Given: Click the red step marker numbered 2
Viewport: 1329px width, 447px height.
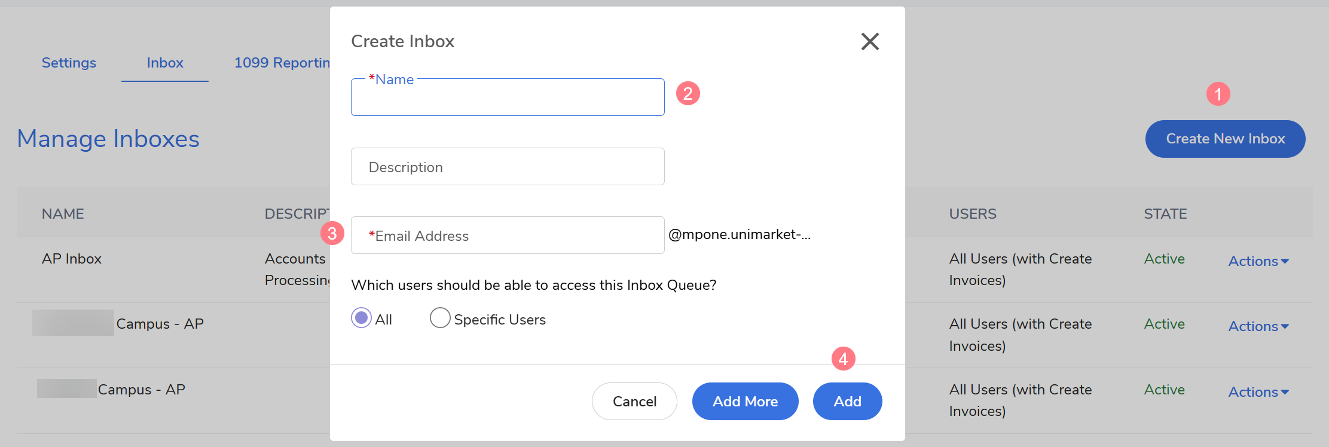Looking at the screenshot, I should tap(688, 94).
